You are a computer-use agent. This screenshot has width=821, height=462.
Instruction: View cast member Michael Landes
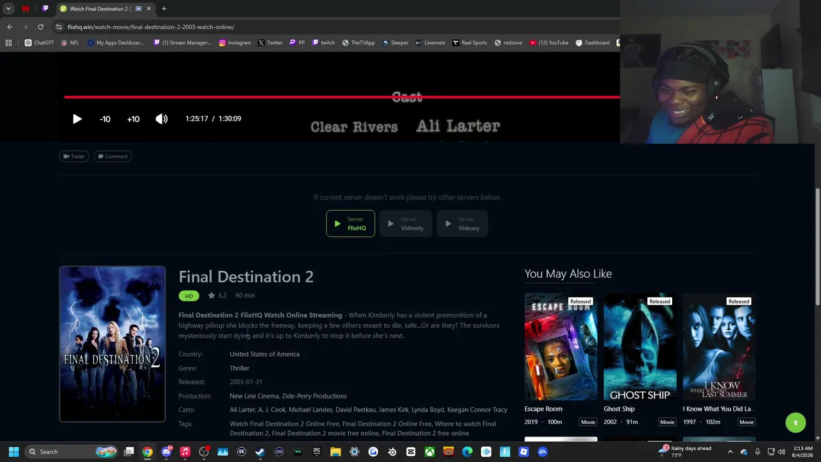pos(310,410)
